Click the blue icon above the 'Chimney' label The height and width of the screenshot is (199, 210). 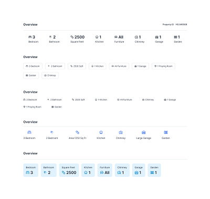pos(121,132)
